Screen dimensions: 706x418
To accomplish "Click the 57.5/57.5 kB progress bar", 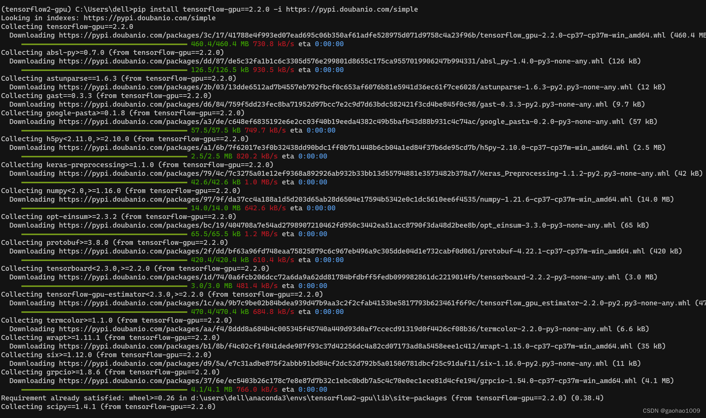I will [104, 130].
